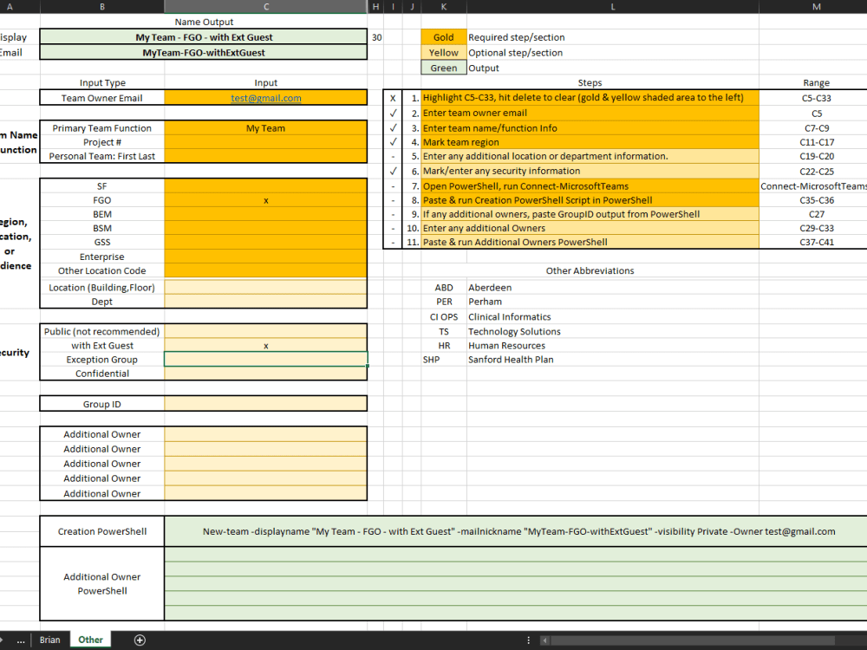Click the horizontal scrollbar at the bottom

694,640
